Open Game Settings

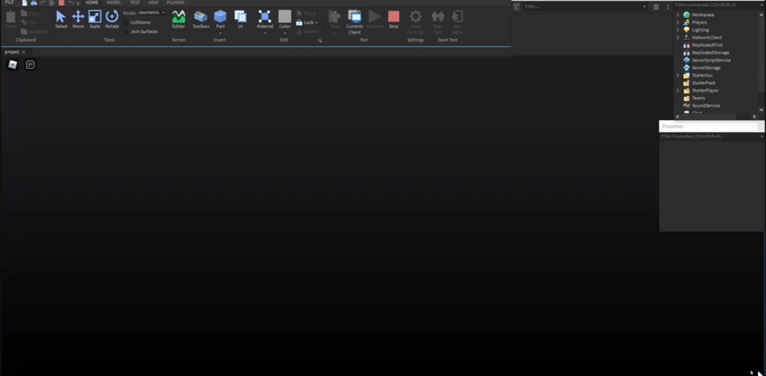click(416, 22)
